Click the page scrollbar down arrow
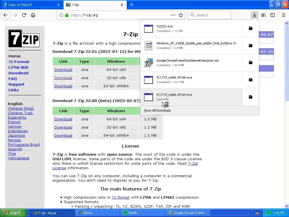289x217 pixels. click(286, 206)
